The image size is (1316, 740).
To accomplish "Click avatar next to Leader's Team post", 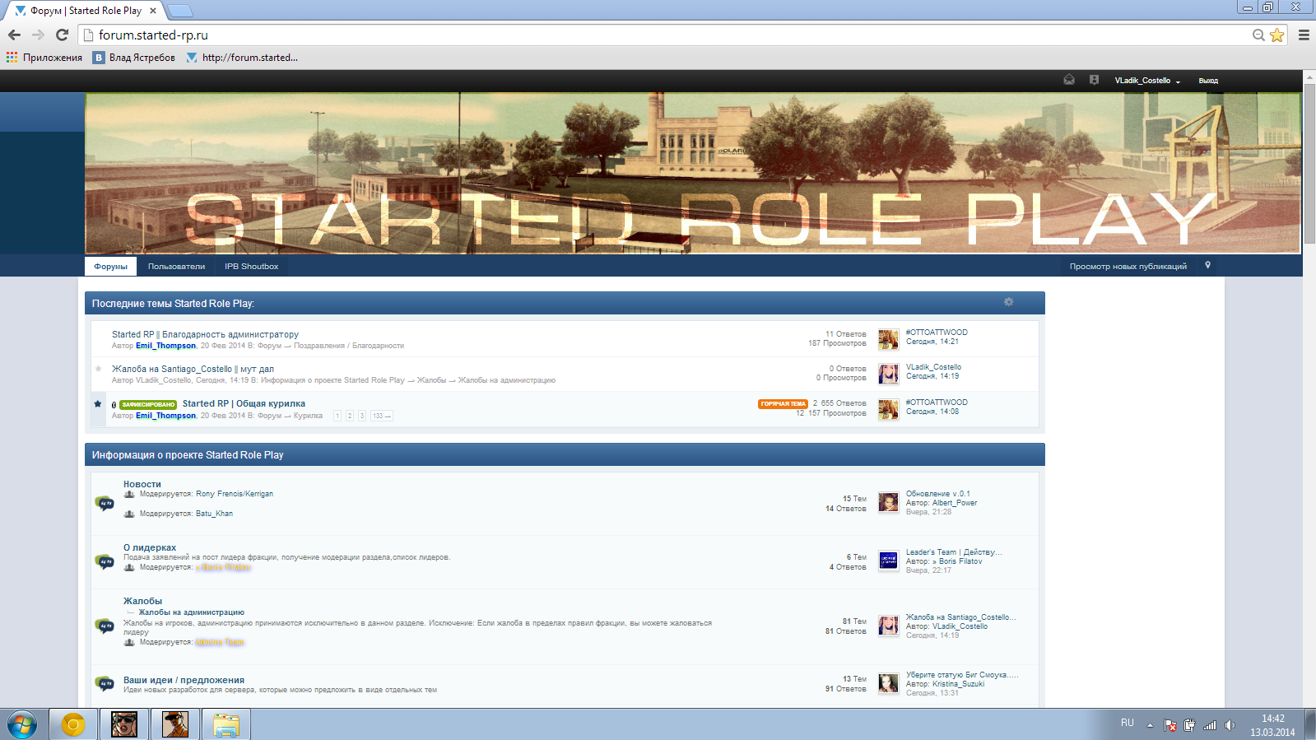I will pos(888,561).
